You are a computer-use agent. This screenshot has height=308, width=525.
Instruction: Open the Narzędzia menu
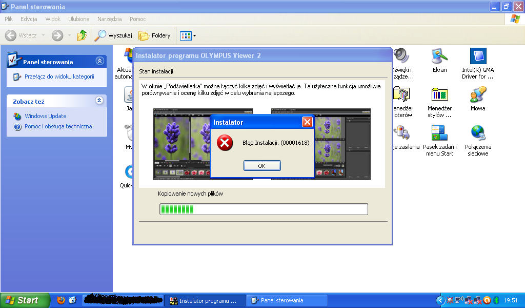(x=109, y=19)
